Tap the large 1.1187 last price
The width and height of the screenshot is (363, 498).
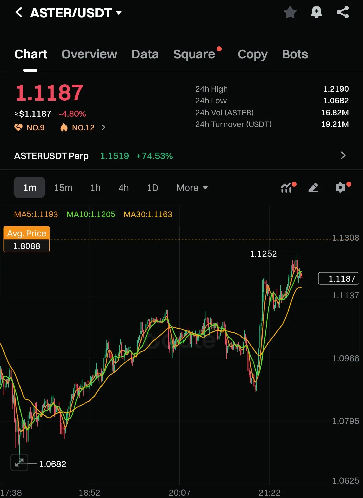(x=49, y=93)
